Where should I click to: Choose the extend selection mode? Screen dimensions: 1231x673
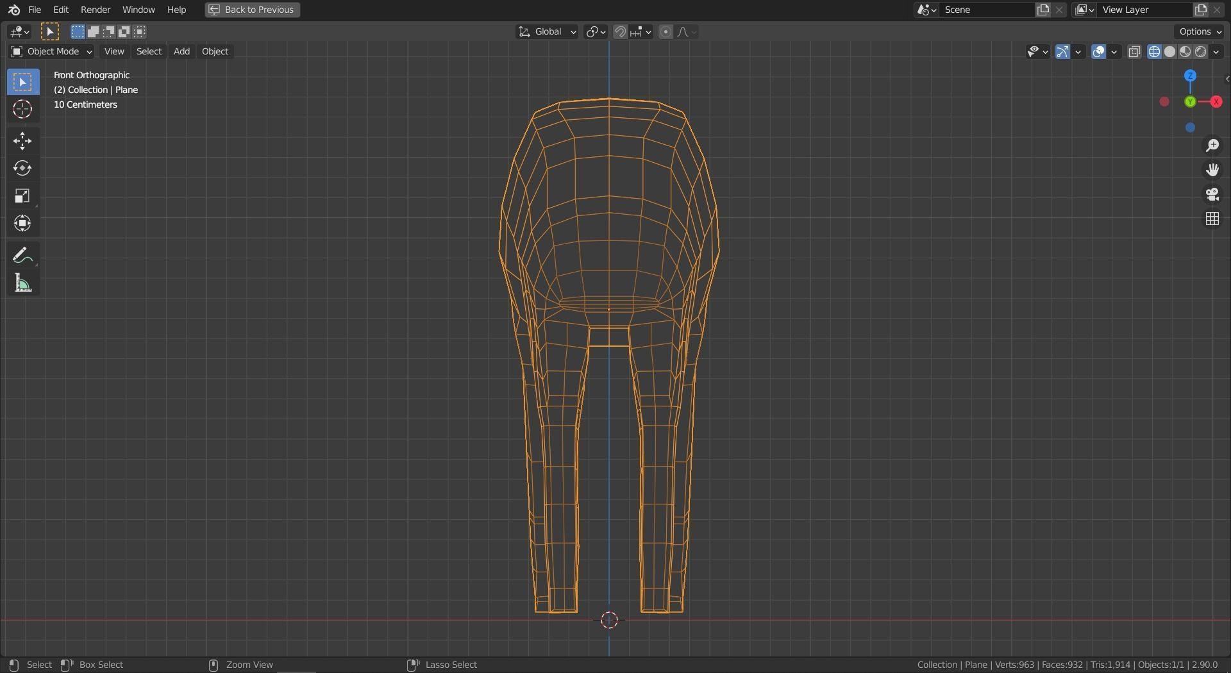point(93,31)
